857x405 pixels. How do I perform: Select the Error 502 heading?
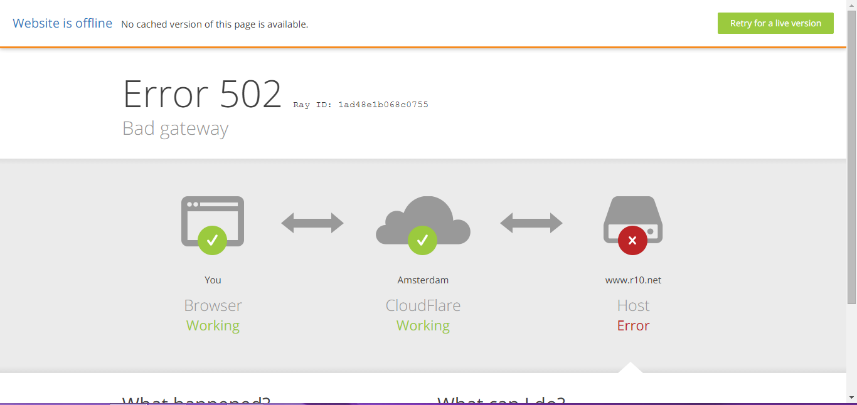click(x=202, y=94)
